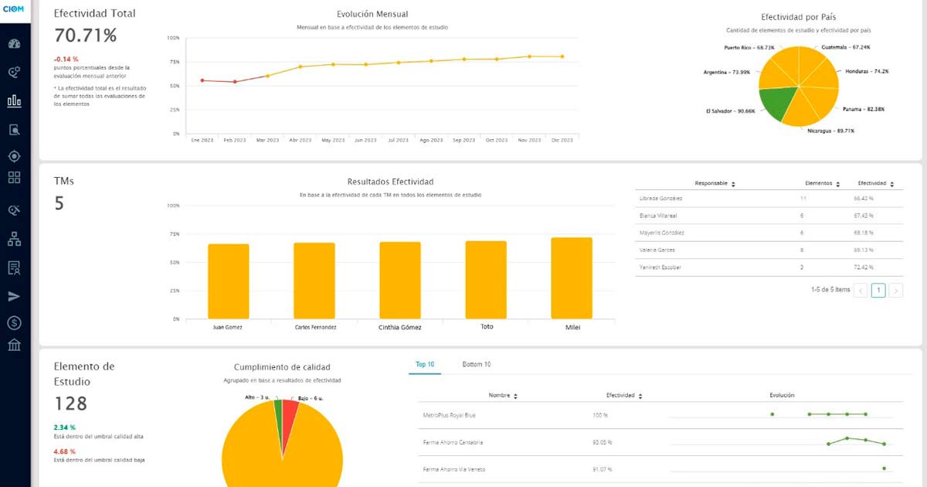Open Farma Ahorro Via Veneto row
The width and height of the screenshot is (927, 487).
pos(660,469)
